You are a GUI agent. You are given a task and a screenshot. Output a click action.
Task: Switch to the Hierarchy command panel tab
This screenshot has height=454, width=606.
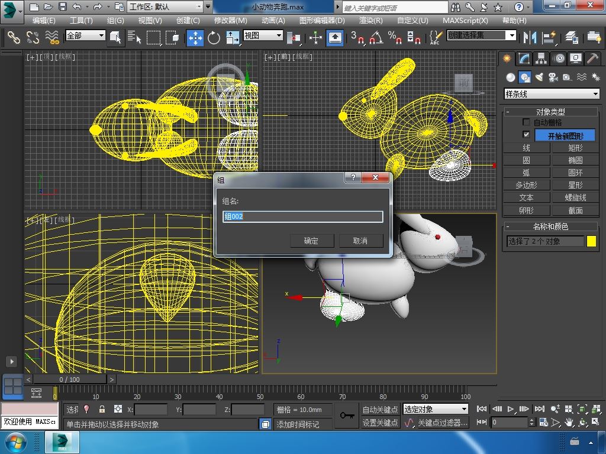tap(541, 59)
